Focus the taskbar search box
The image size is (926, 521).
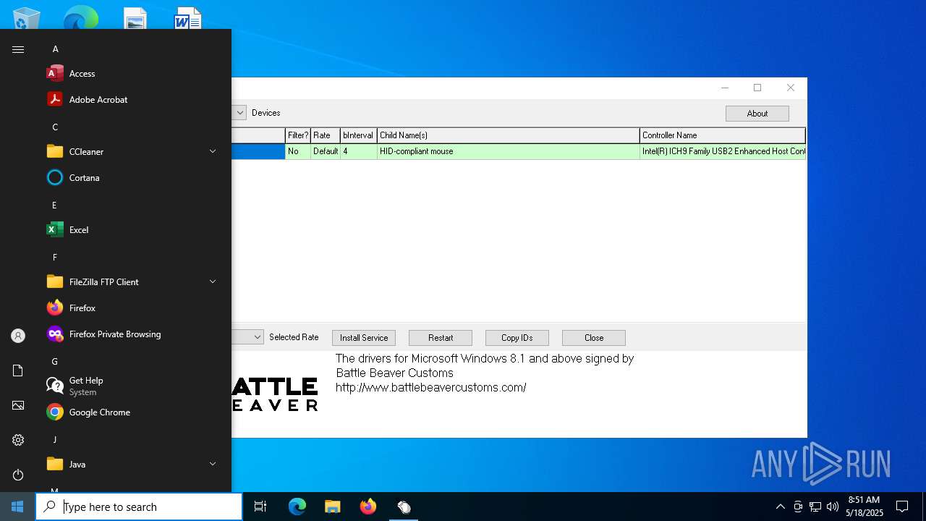(x=139, y=507)
